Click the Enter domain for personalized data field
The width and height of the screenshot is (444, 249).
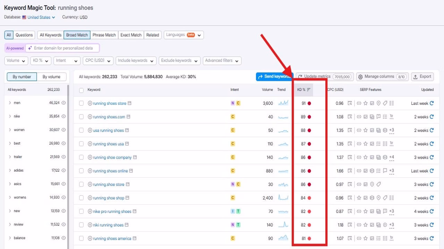tap(62, 48)
